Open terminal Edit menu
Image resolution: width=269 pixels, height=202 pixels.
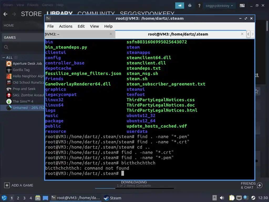coord(81,26)
